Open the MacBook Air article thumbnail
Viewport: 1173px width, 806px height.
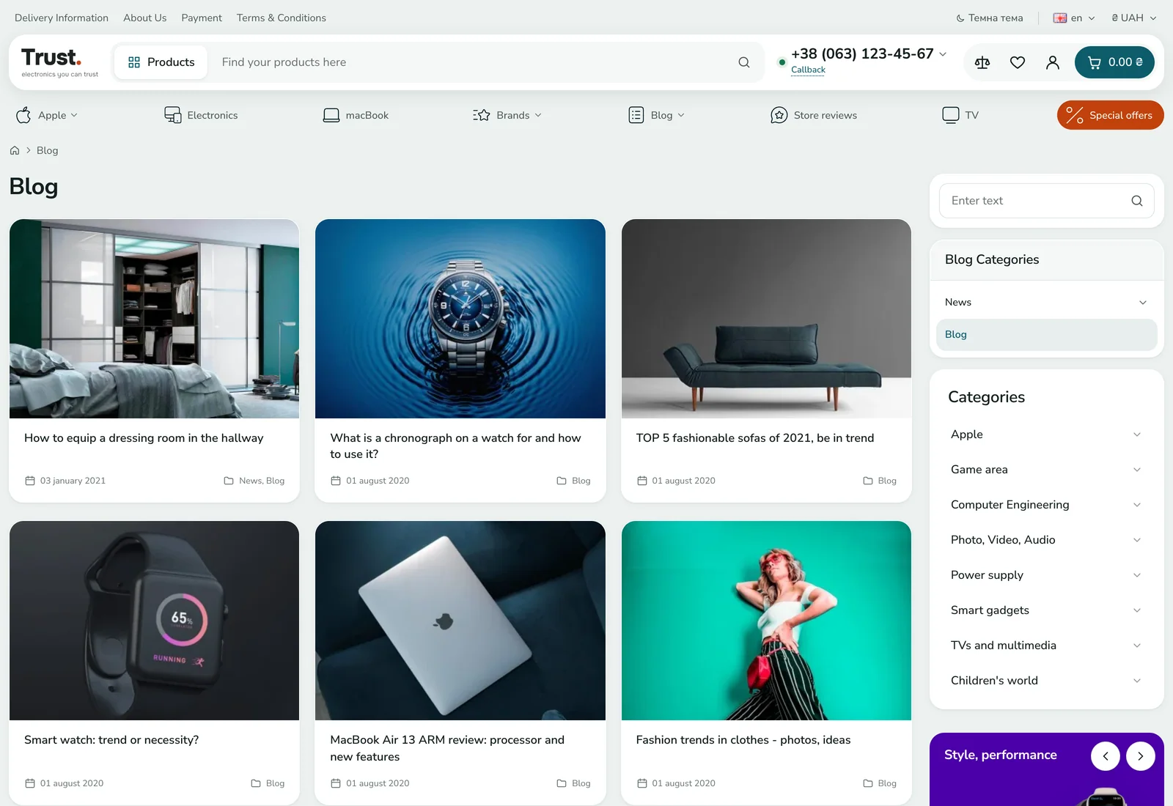[x=460, y=621]
